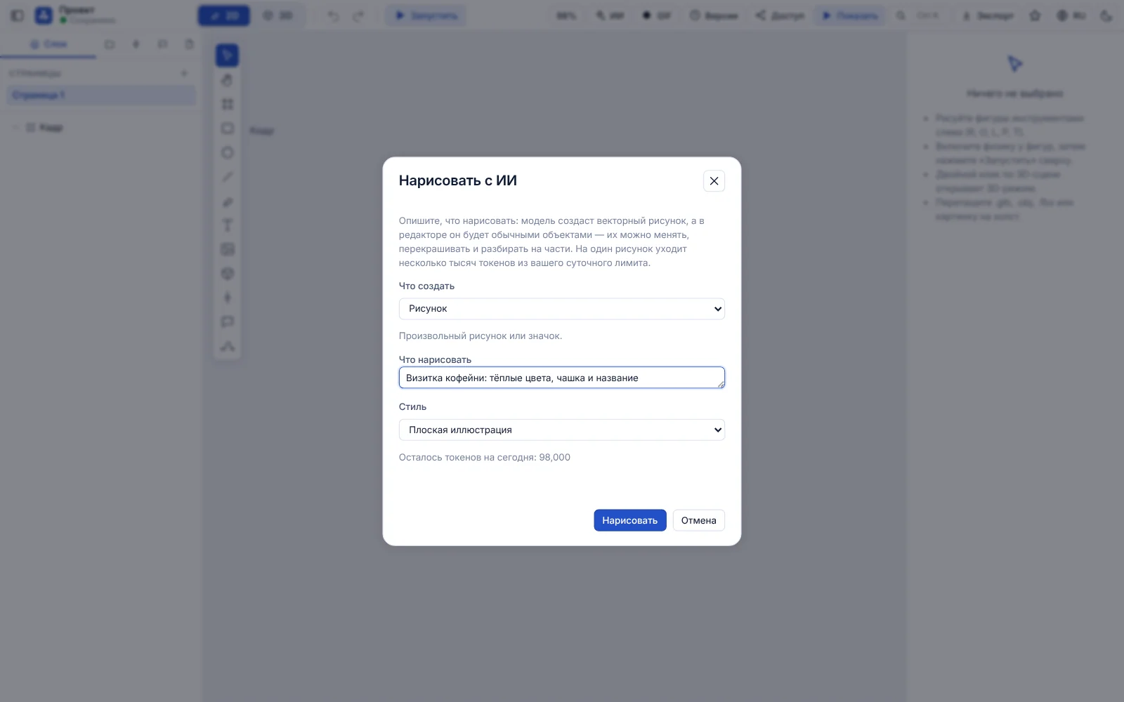1124x702 pixels.
Task: Switch to 2D mode
Action: 224,15
